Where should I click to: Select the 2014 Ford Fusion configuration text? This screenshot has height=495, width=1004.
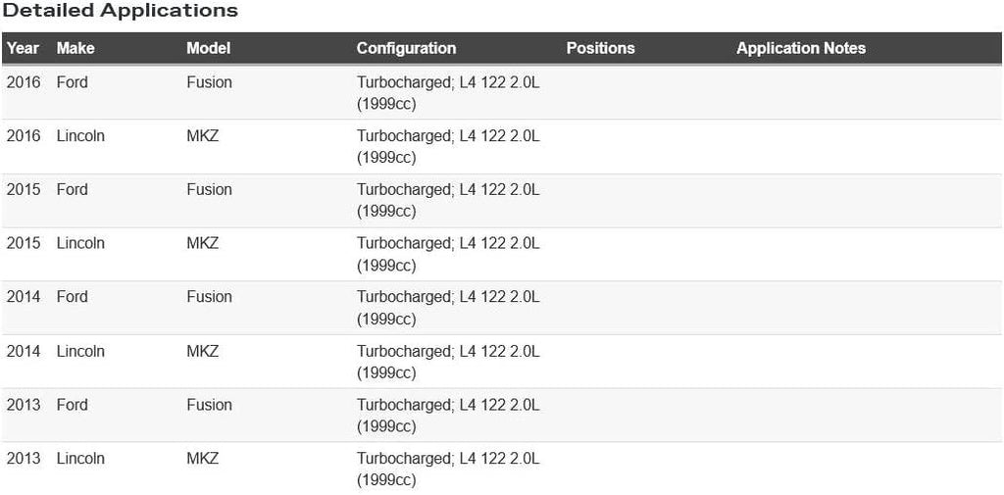448,308
